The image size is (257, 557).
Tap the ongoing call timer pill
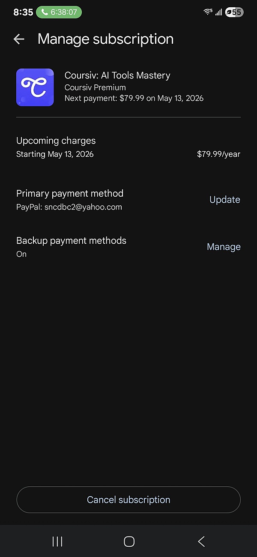click(59, 12)
